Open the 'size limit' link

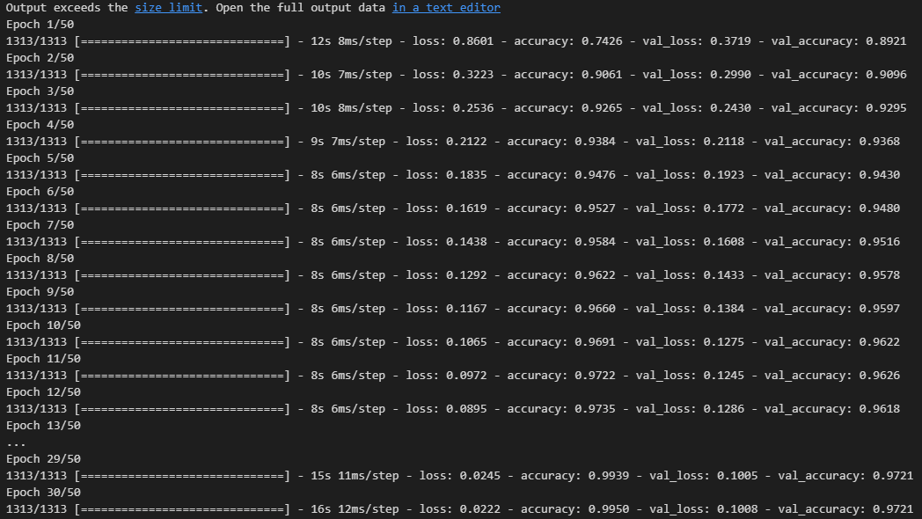[169, 8]
